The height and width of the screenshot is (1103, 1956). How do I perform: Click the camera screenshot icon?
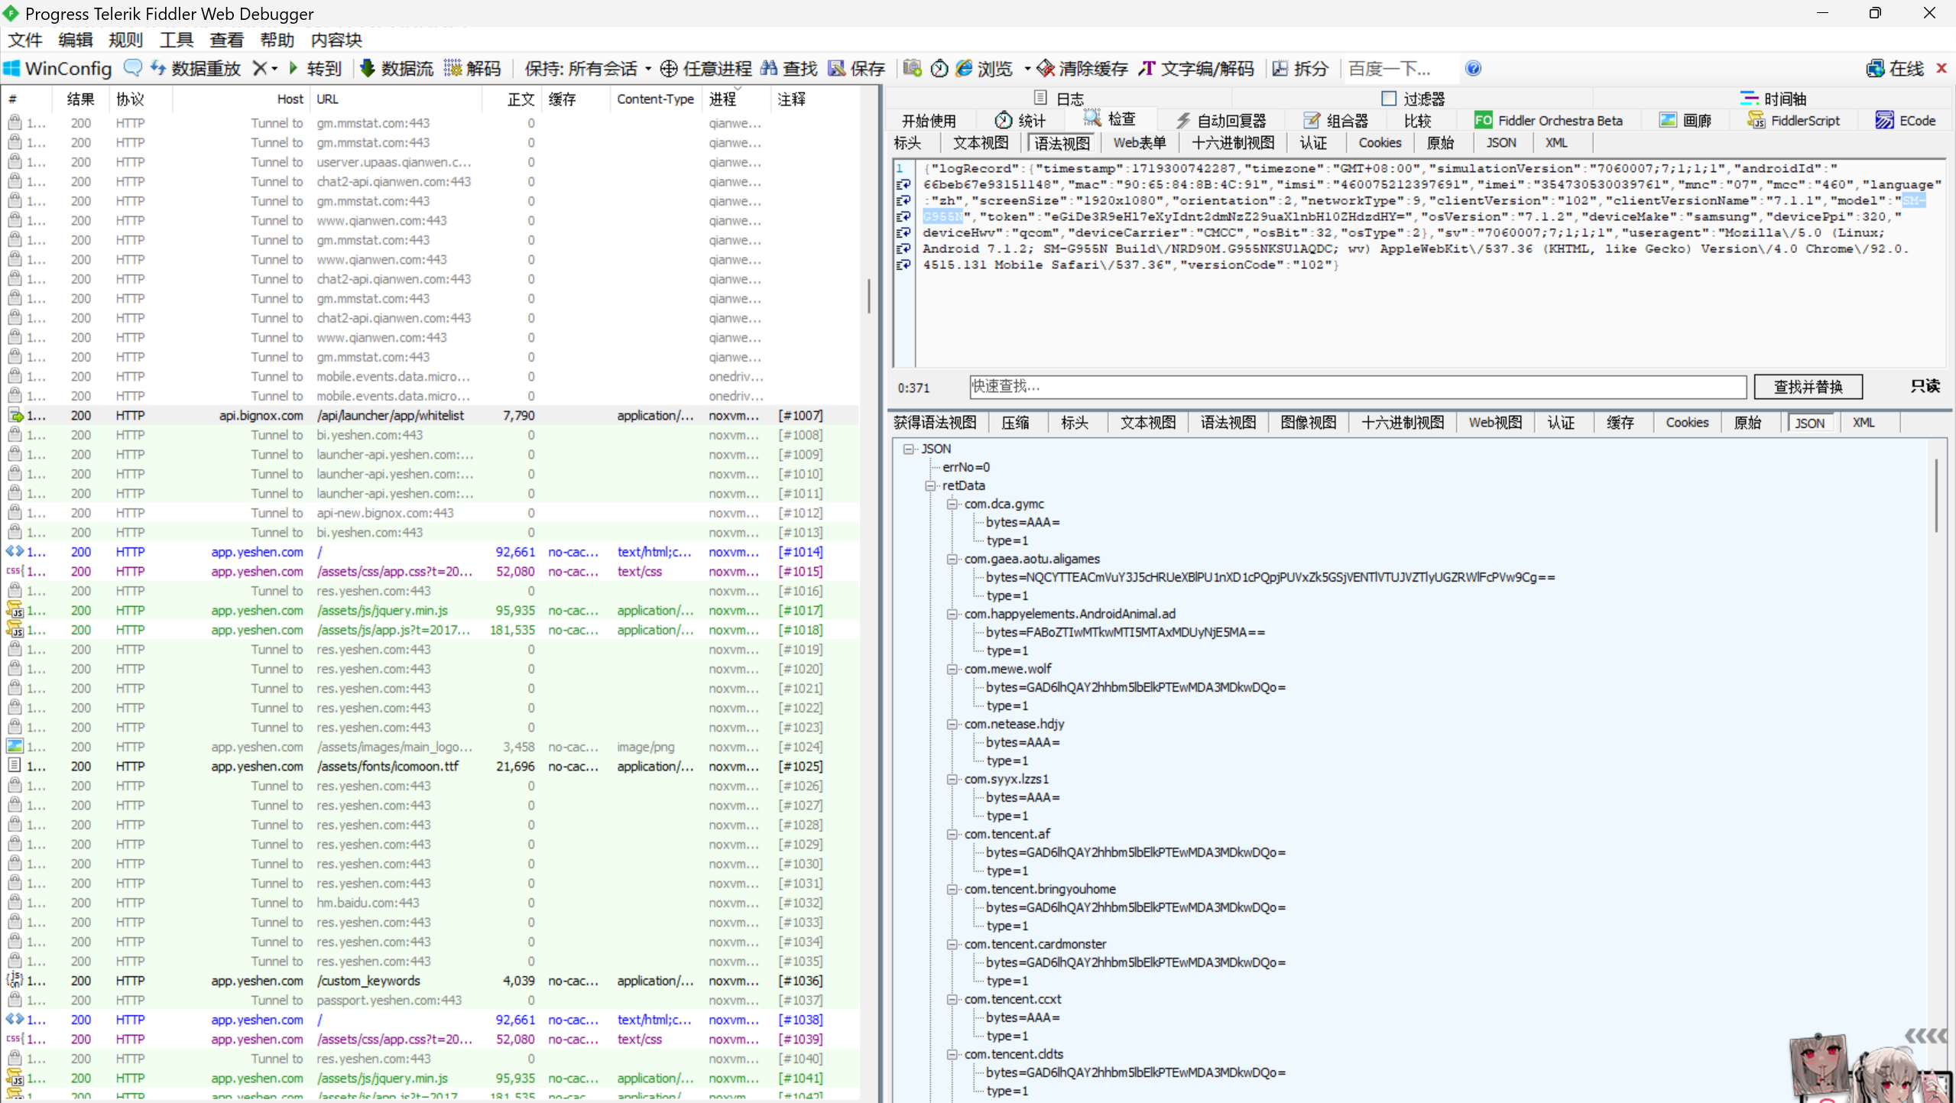point(912,68)
